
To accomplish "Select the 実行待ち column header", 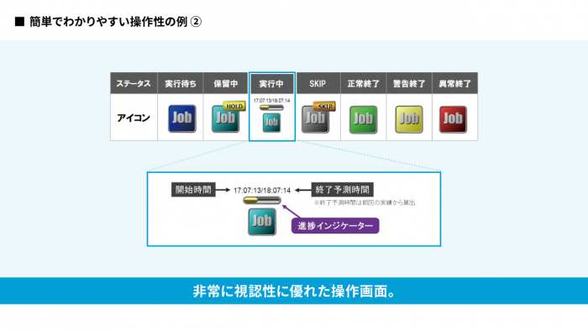I will click(x=181, y=83).
